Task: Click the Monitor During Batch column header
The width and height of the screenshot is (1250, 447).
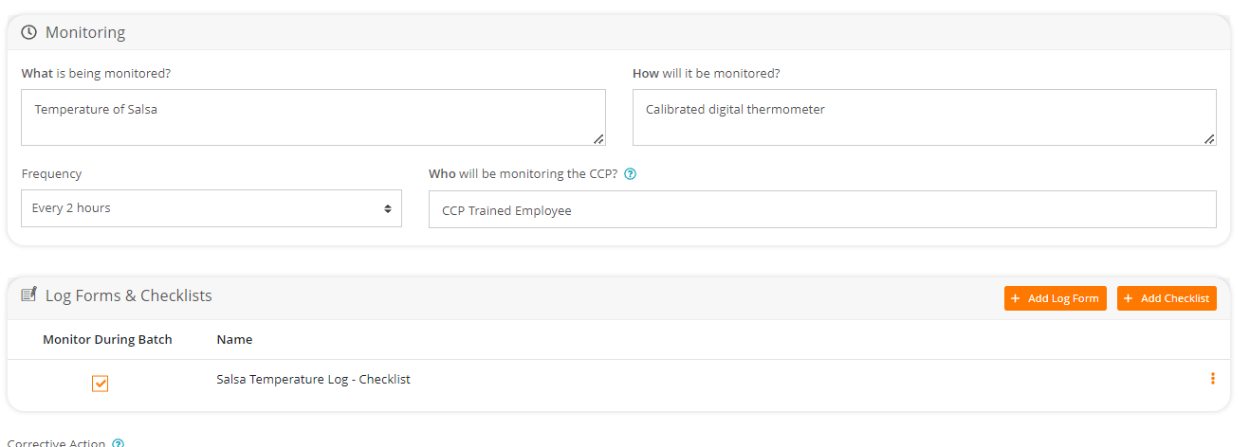Action: (107, 339)
